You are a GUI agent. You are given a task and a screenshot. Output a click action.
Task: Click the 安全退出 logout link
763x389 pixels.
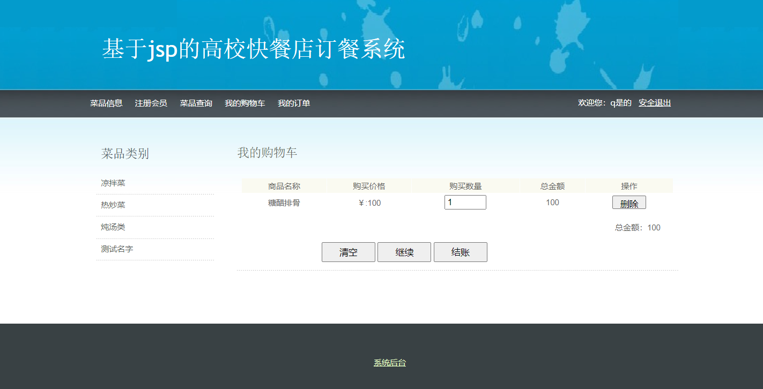(655, 103)
